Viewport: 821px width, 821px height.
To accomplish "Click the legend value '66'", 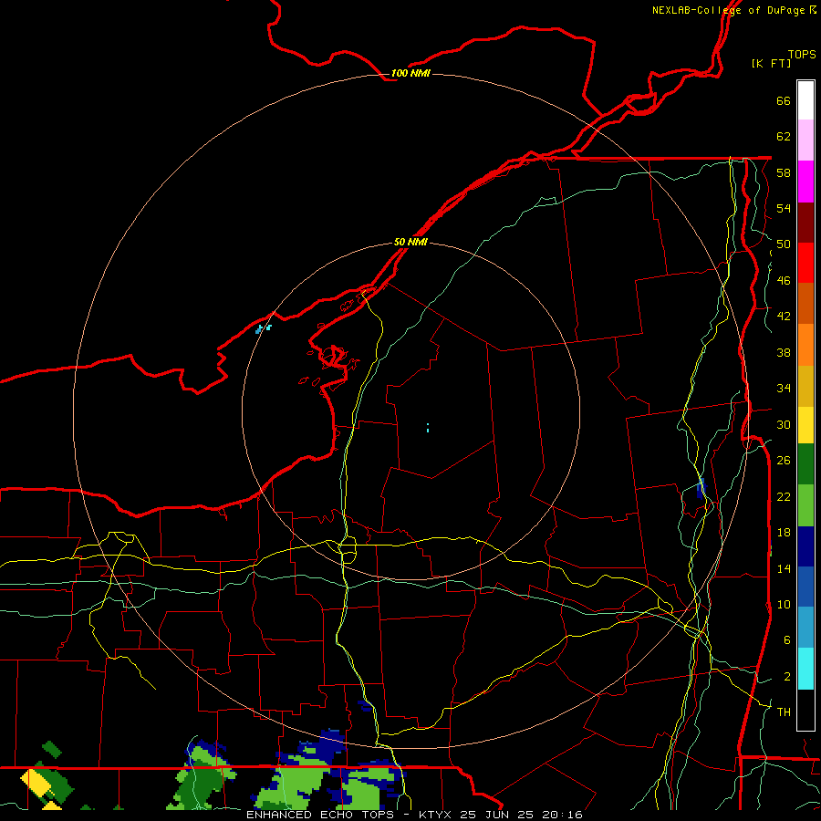I will pos(784,100).
